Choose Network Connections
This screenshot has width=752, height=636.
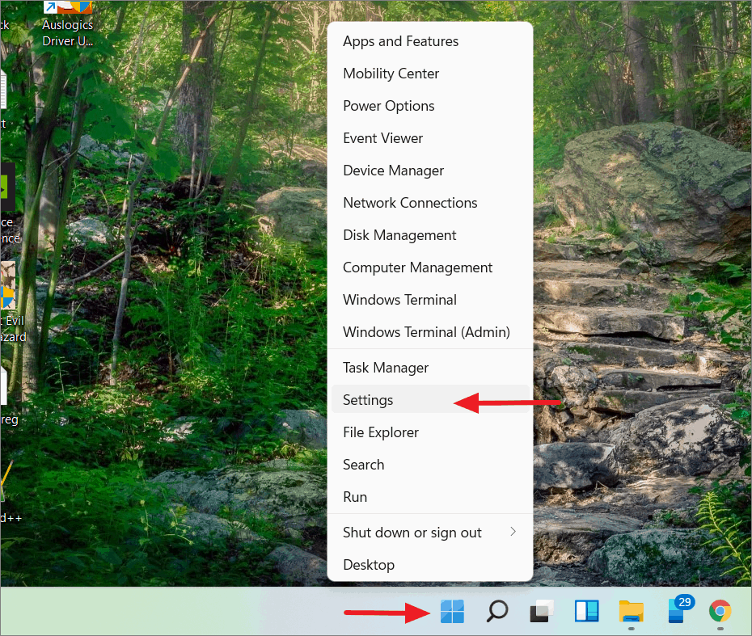coord(410,203)
